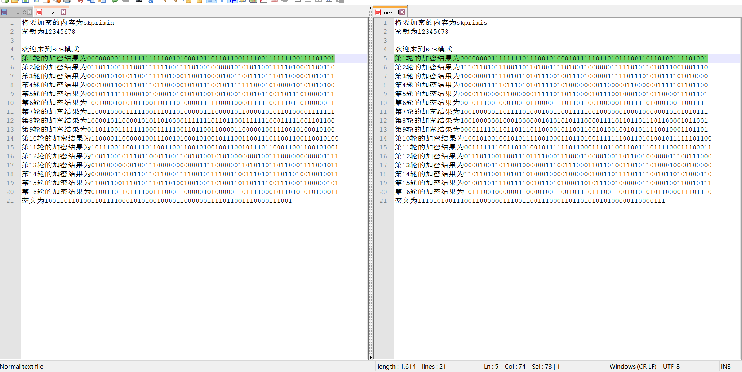The image size is (742, 372).
Task: Click the '第9轮的加密结果' line in right pane
Action: tap(551, 130)
